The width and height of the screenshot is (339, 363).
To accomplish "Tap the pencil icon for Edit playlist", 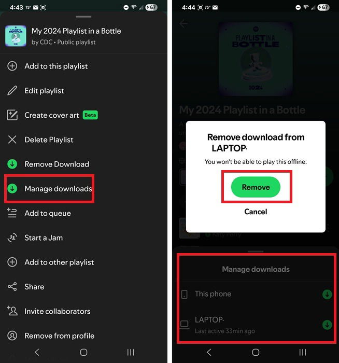I will (x=12, y=91).
